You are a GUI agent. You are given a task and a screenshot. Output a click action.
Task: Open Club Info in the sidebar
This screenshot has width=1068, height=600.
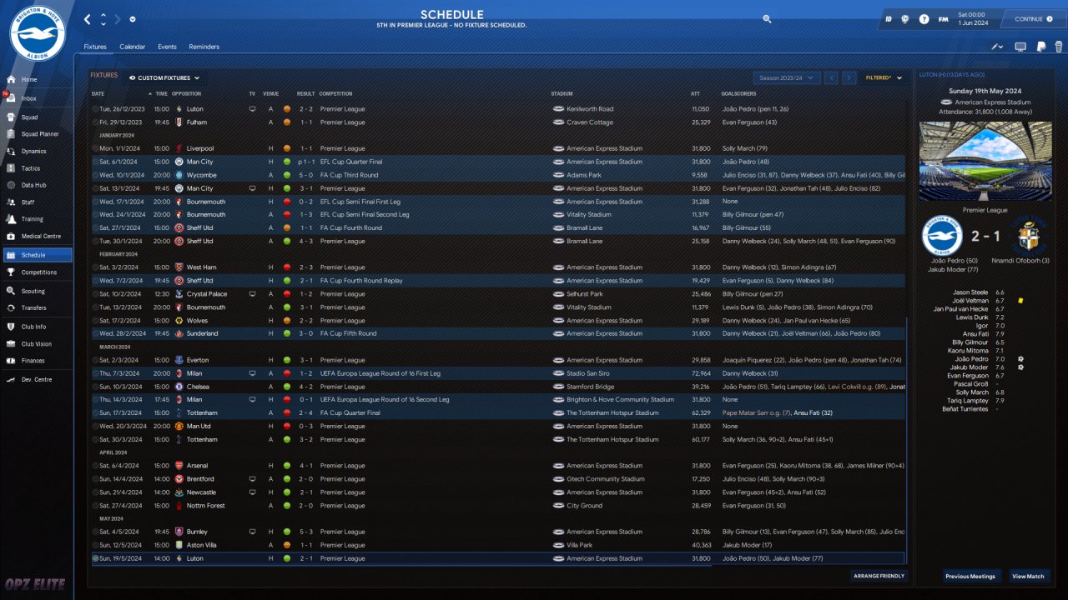point(37,327)
